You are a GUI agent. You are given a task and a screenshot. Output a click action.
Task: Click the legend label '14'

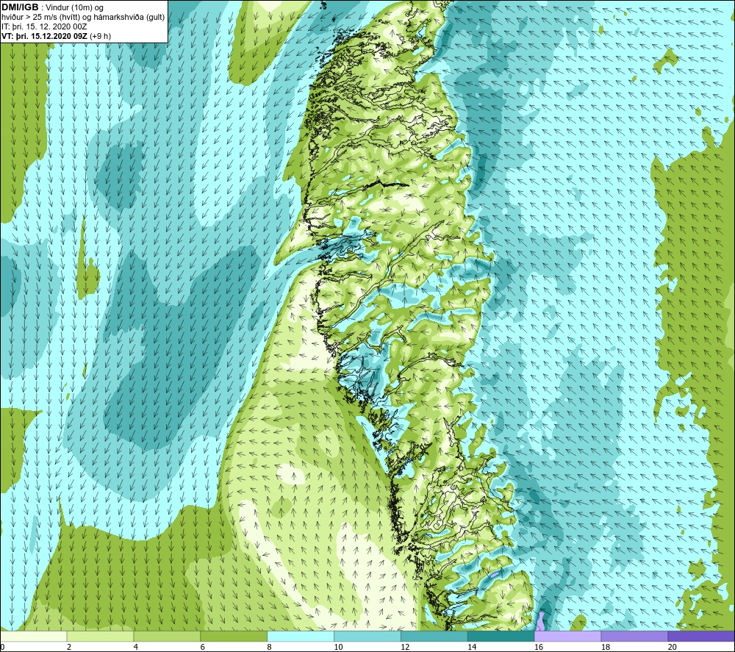pyautogui.click(x=472, y=647)
